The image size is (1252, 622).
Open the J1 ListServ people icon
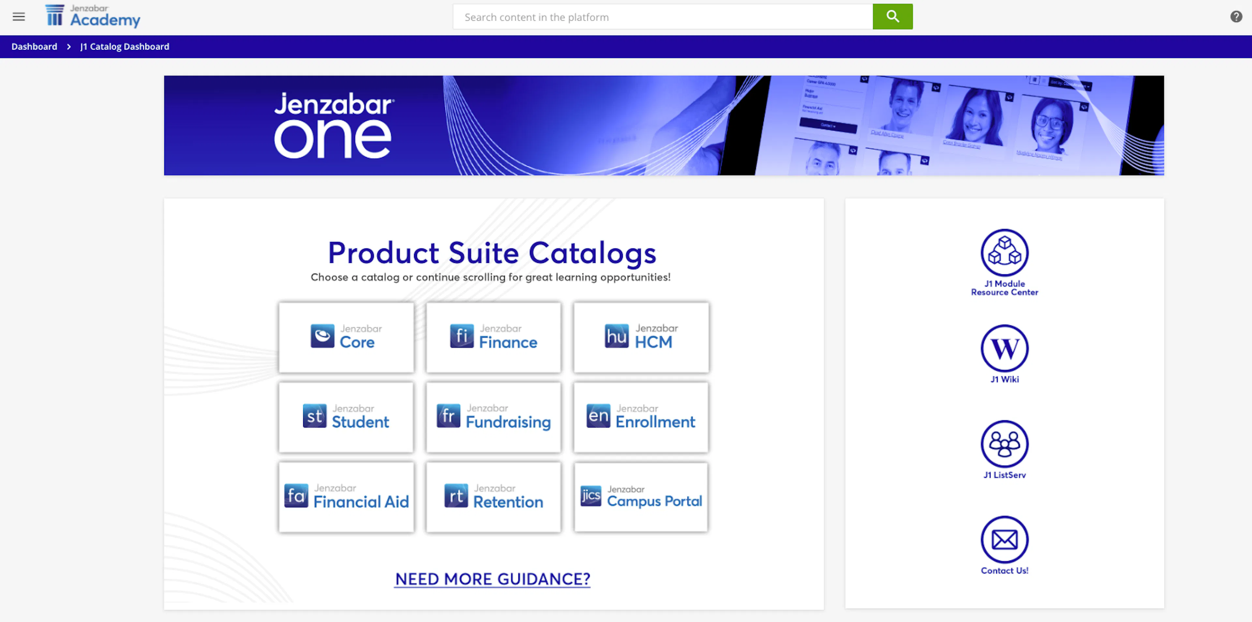click(x=1005, y=444)
